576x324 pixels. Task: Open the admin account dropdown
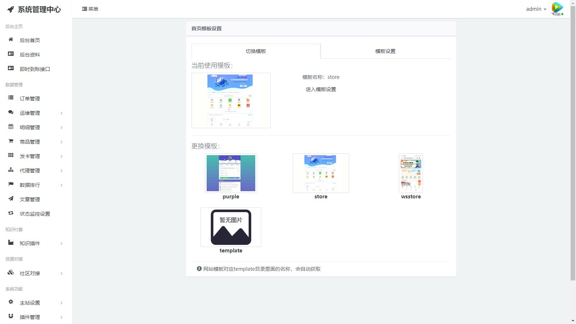[x=536, y=9]
